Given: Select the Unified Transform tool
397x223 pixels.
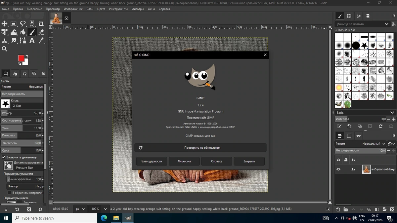Looking at the screenshot, I should click(5, 32).
